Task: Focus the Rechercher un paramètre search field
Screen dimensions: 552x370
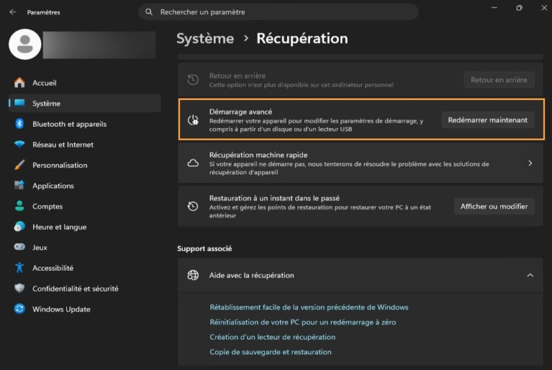Action: click(x=279, y=12)
